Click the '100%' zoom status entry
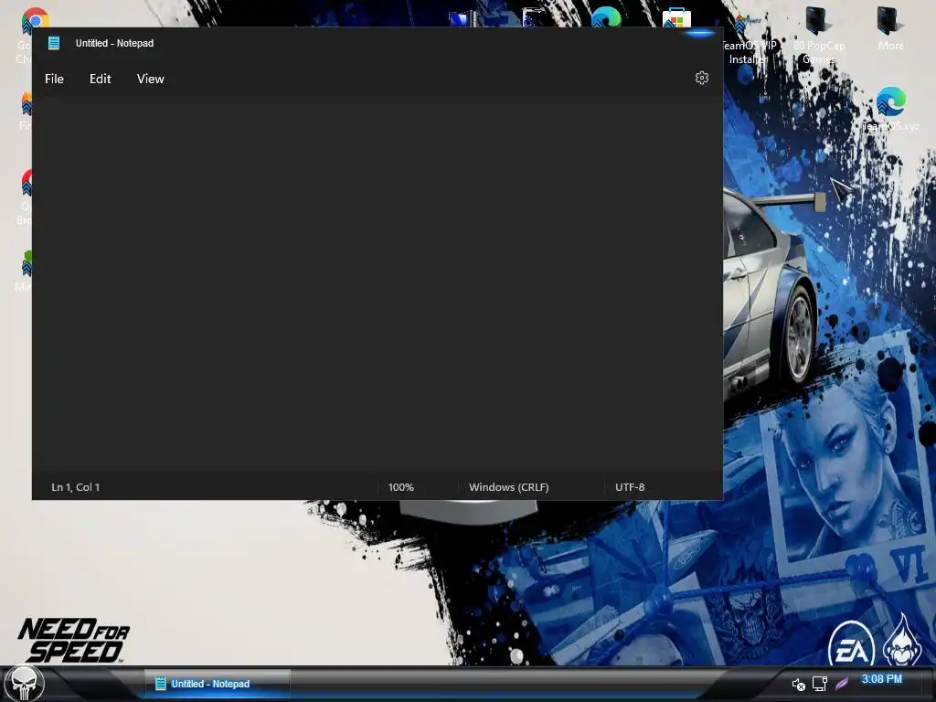936x702 pixels. 400,487
